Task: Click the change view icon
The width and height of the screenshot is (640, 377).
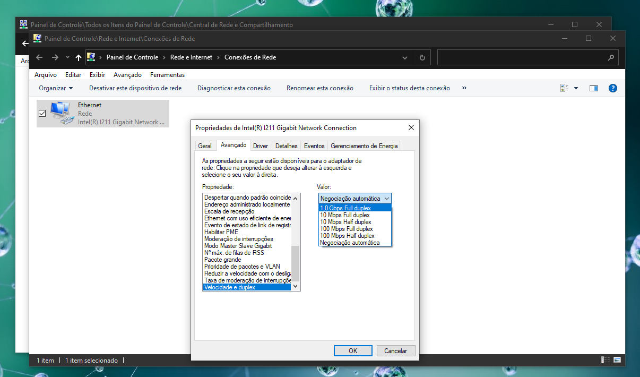Action: click(x=565, y=88)
